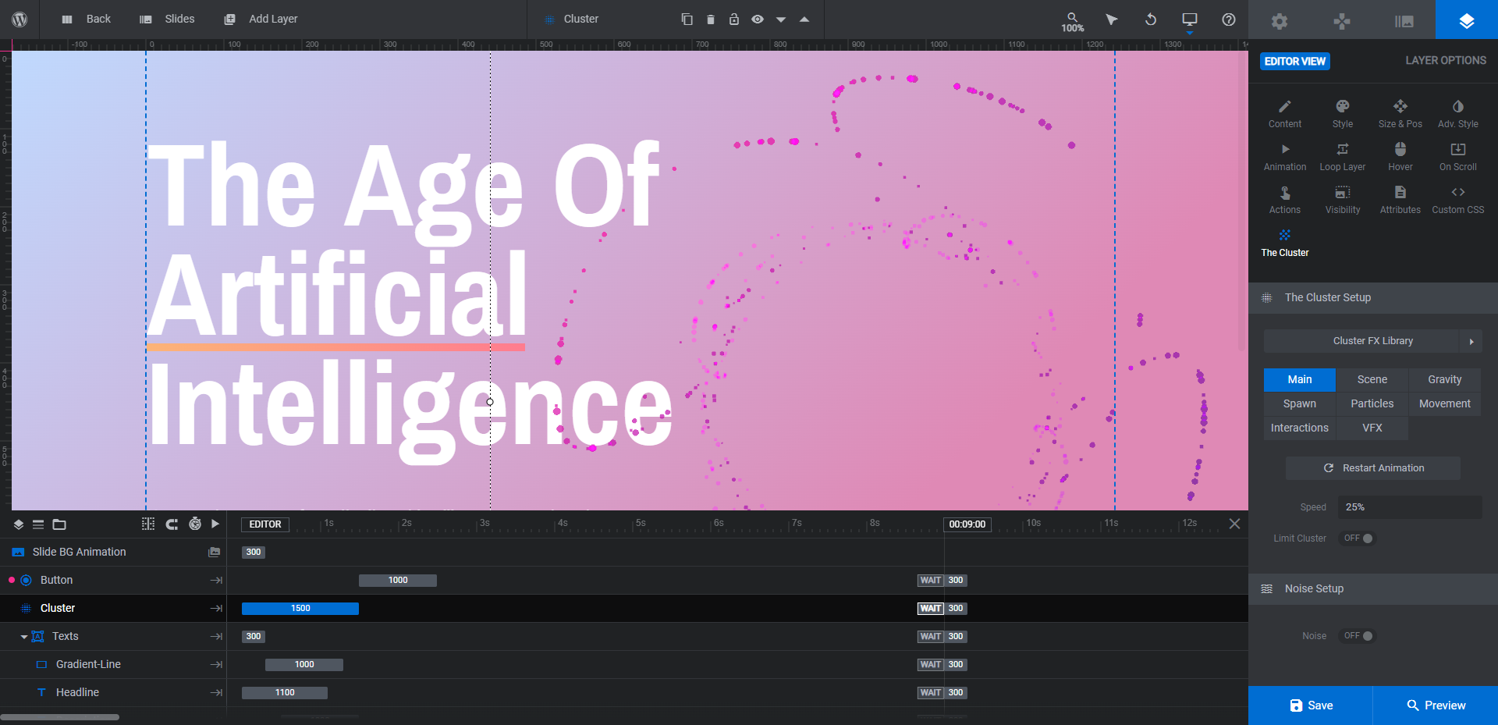Duplicate the Cluster layer with copy icon
Viewport: 1498px width, 725px height.
pyautogui.click(x=687, y=19)
